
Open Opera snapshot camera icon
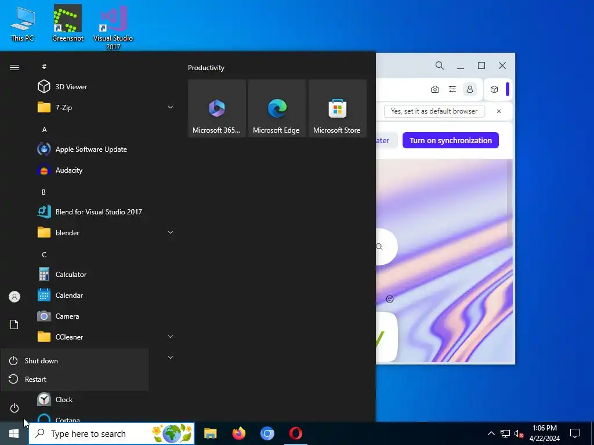click(435, 89)
